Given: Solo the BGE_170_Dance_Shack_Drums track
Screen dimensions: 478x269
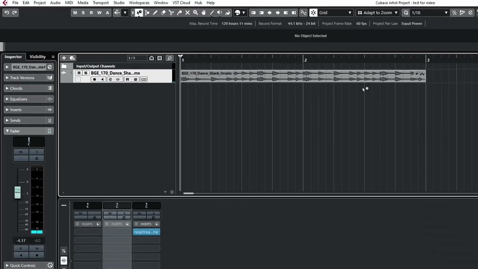Looking at the screenshot, I should coord(86,73).
